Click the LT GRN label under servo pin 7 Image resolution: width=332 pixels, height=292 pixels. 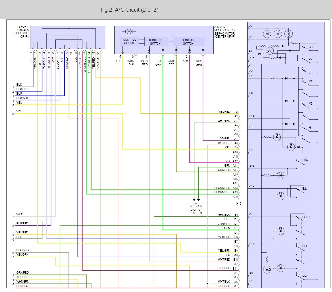(x=159, y=63)
